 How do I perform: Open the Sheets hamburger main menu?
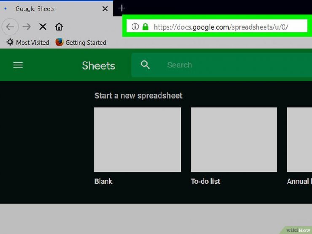pos(18,65)
